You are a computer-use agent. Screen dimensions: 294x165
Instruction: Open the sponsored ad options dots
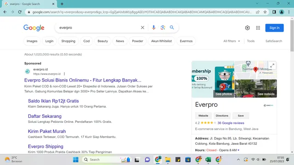(64, 74)
